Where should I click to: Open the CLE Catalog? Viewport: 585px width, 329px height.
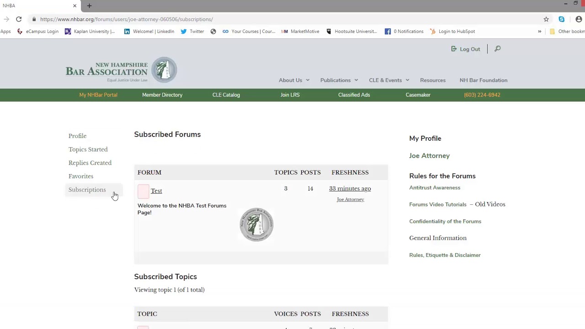(x=226, y=95)
